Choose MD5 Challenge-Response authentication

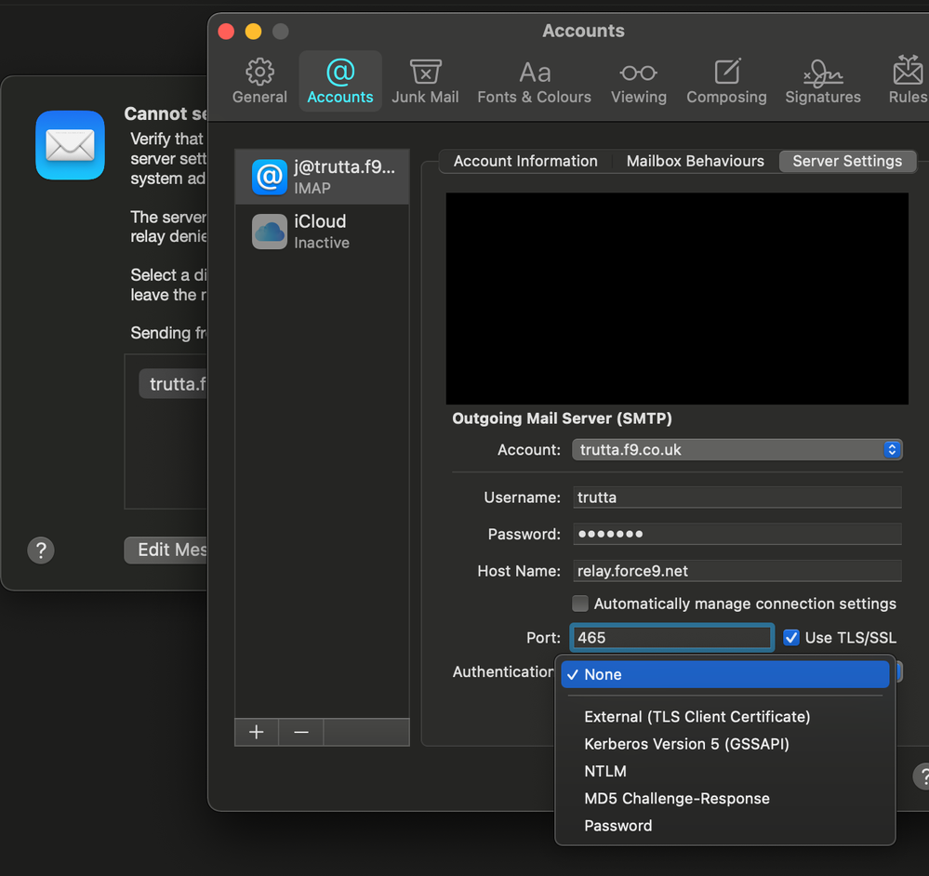676,799
